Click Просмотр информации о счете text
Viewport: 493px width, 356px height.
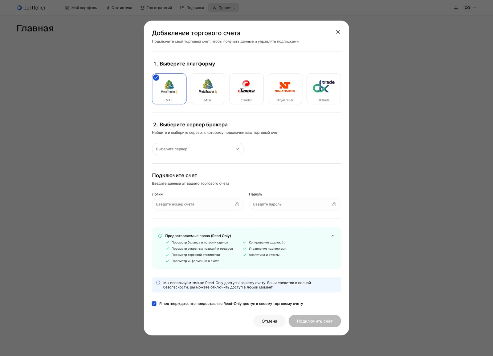[x=195, y=261]
